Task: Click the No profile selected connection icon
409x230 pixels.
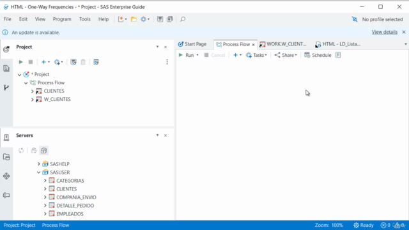Action: [x=355, y=19]
